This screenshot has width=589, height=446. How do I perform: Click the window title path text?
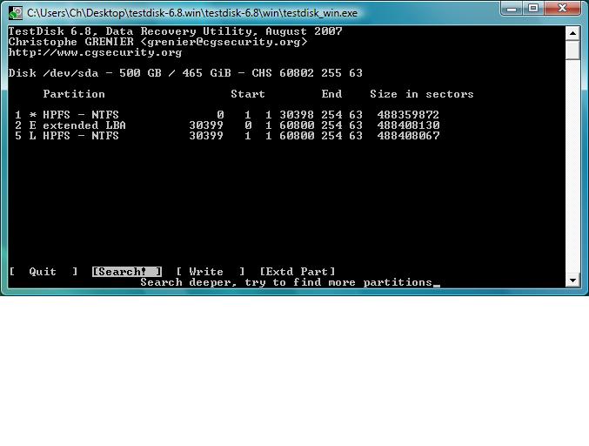click(192, 13)
